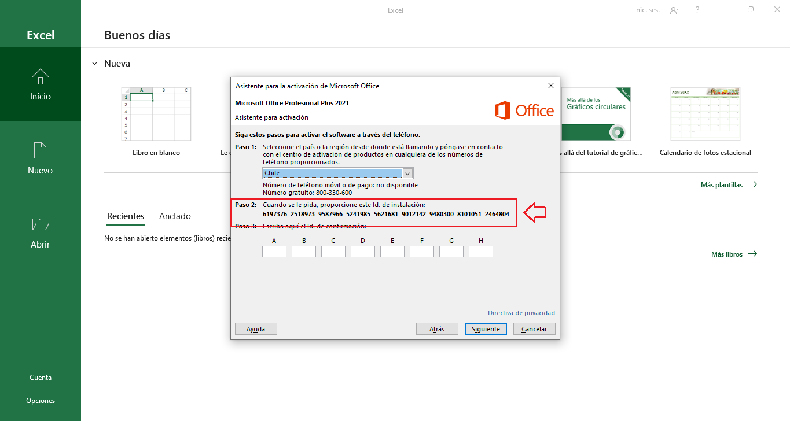Open the Gráficos circulares tutorial template
The height and width of the screenshot is (421, 790).
coord(596,114)
